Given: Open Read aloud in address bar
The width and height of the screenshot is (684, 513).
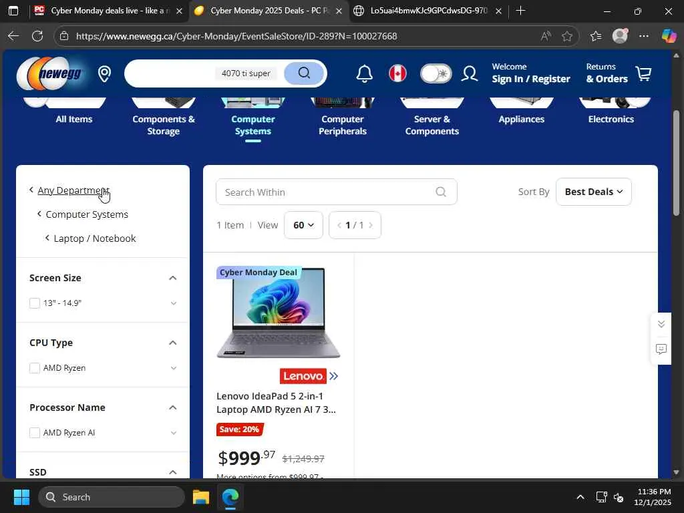Looking at the screenshot, I should [x=545, y=36].
